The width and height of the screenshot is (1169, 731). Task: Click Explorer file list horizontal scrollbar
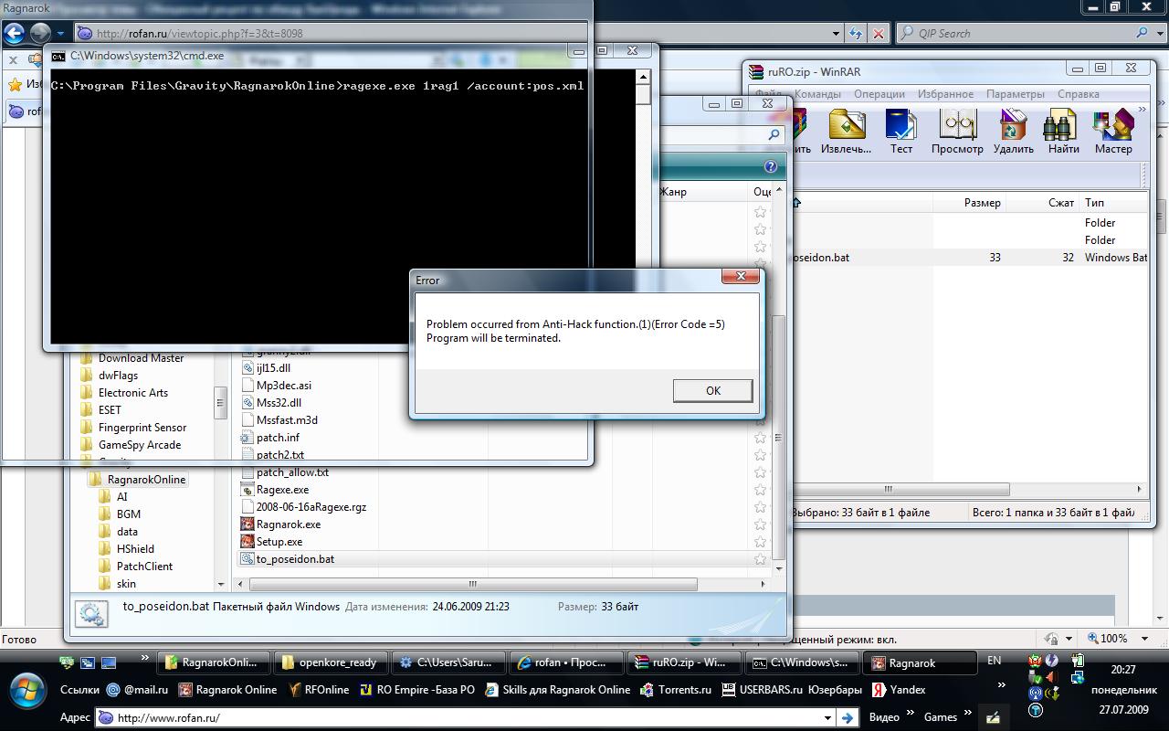click(x=473, y=584)
